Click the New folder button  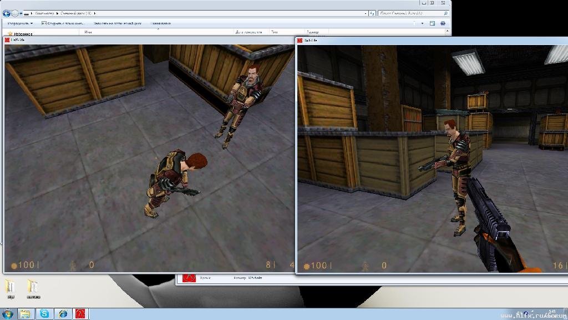click(x=161, y=23)
